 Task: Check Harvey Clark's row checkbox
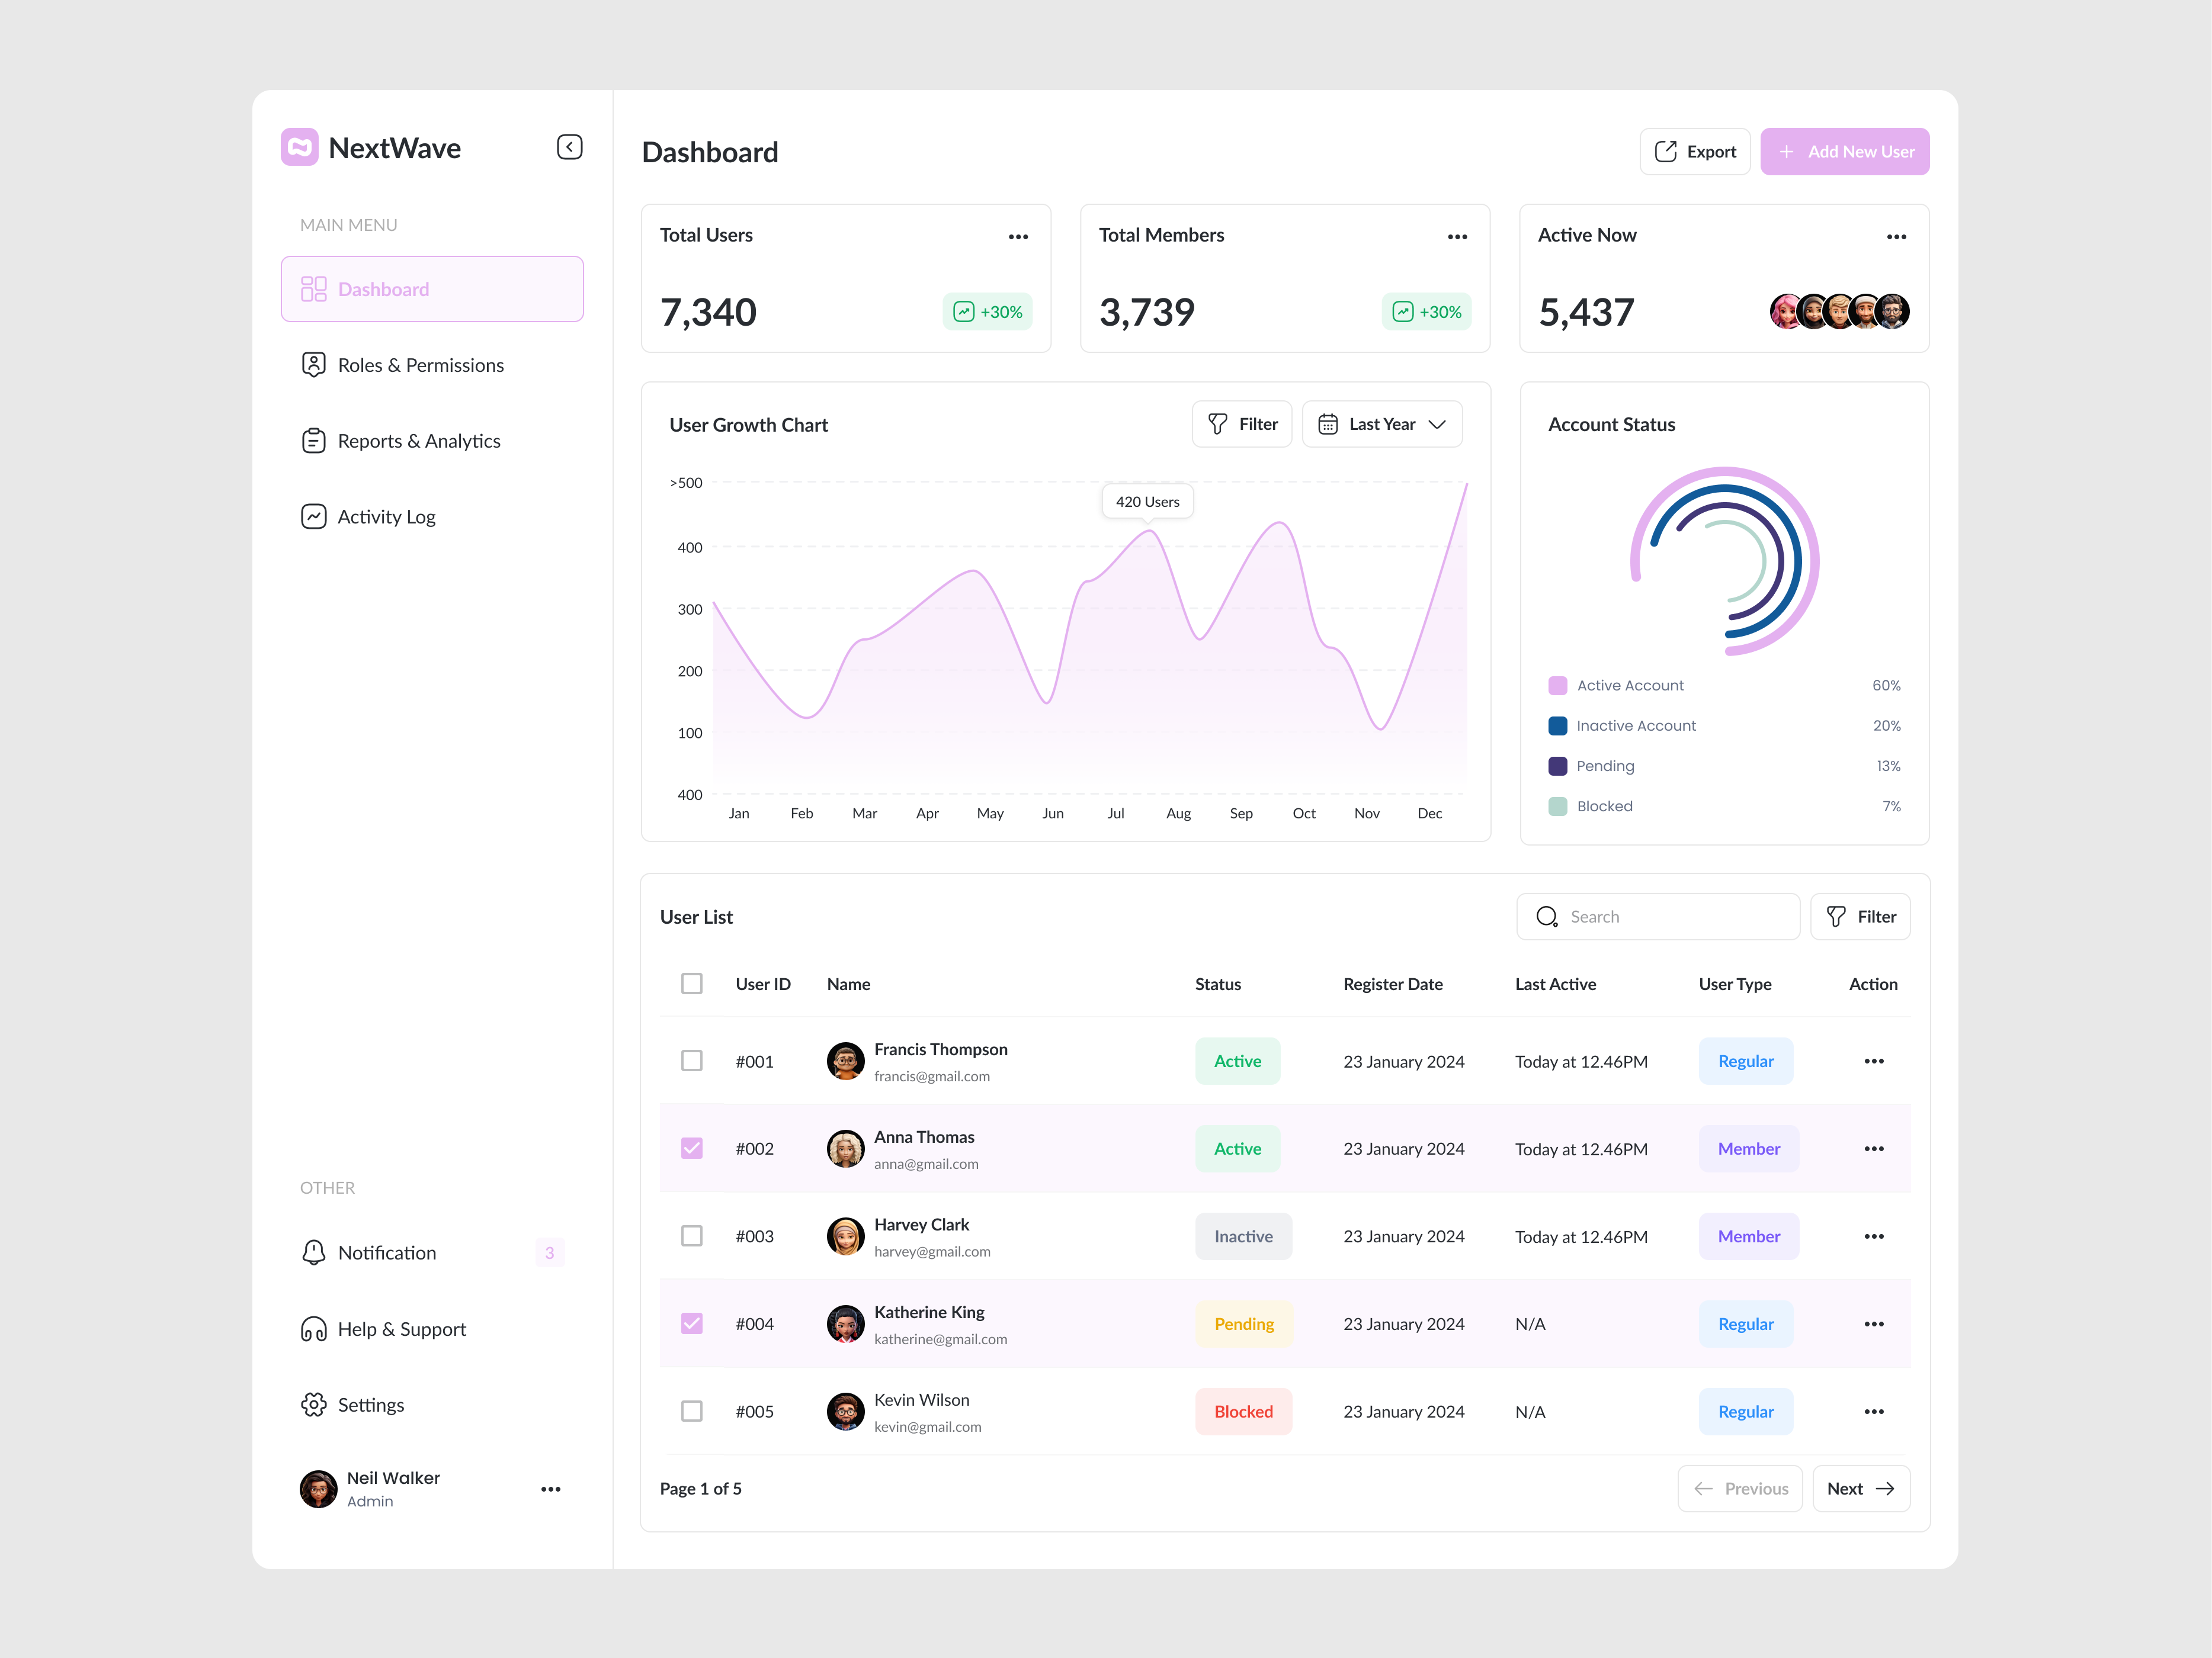click(x=692, y=1235)
